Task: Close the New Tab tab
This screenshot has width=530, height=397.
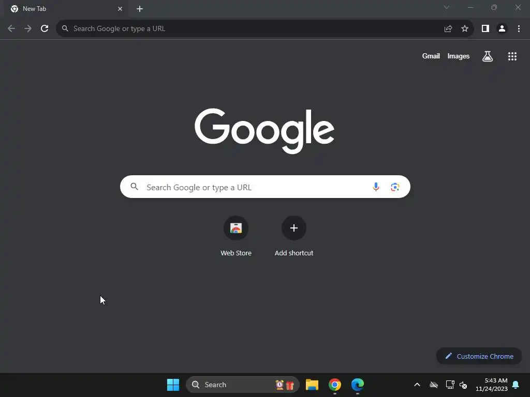Action: (x=120, y=9)
